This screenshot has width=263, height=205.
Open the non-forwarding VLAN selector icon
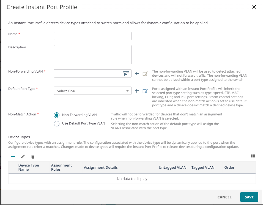click(126, 73)
